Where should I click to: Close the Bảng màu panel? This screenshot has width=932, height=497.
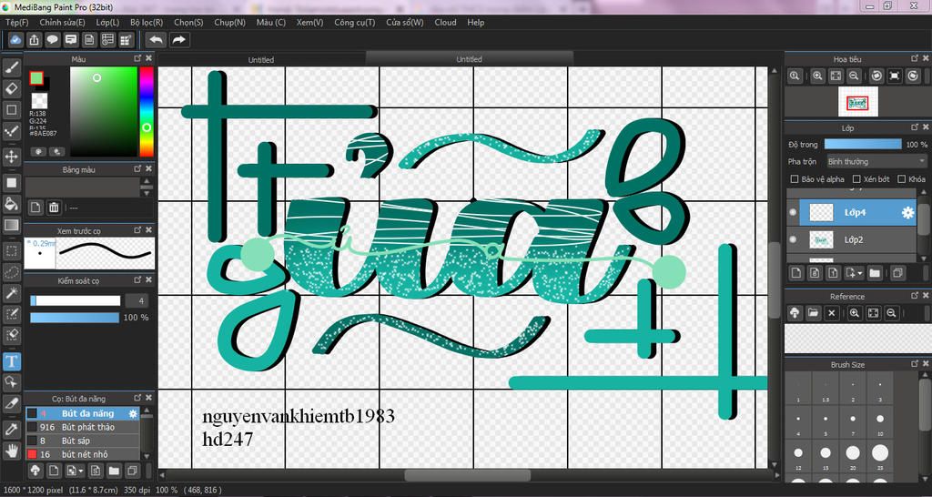[x=148, y=168]
